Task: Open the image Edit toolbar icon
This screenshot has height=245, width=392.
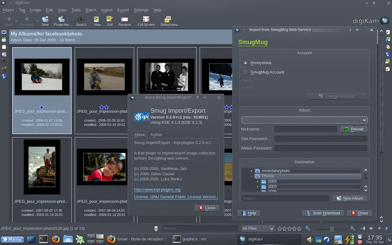Action: tap(110, 20)
